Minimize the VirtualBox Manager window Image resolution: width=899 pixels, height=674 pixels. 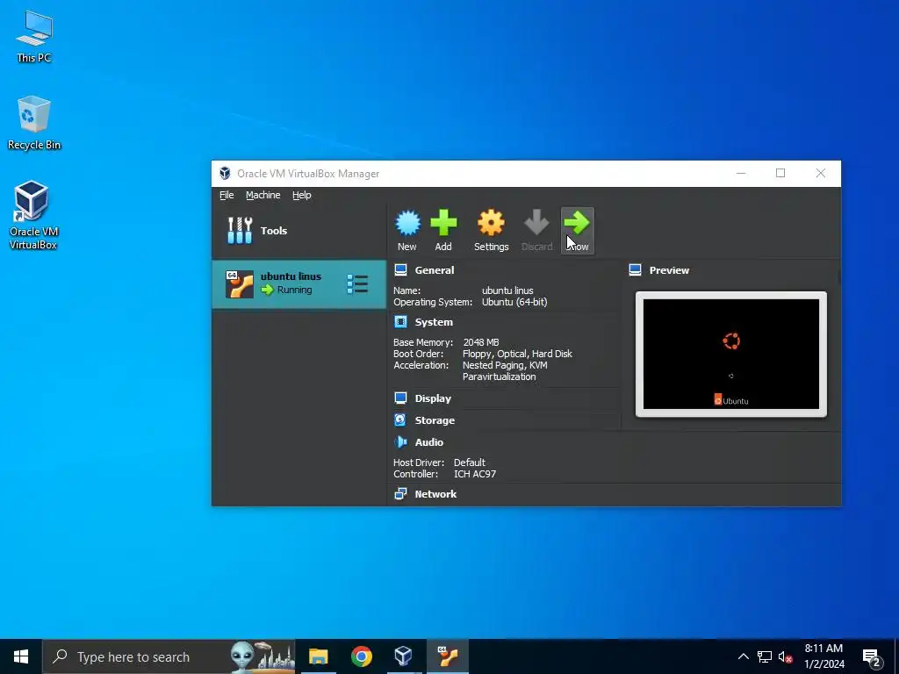pos(741,173)
